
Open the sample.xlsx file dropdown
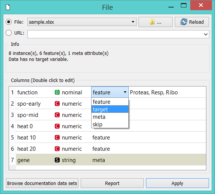pos(82,22)
